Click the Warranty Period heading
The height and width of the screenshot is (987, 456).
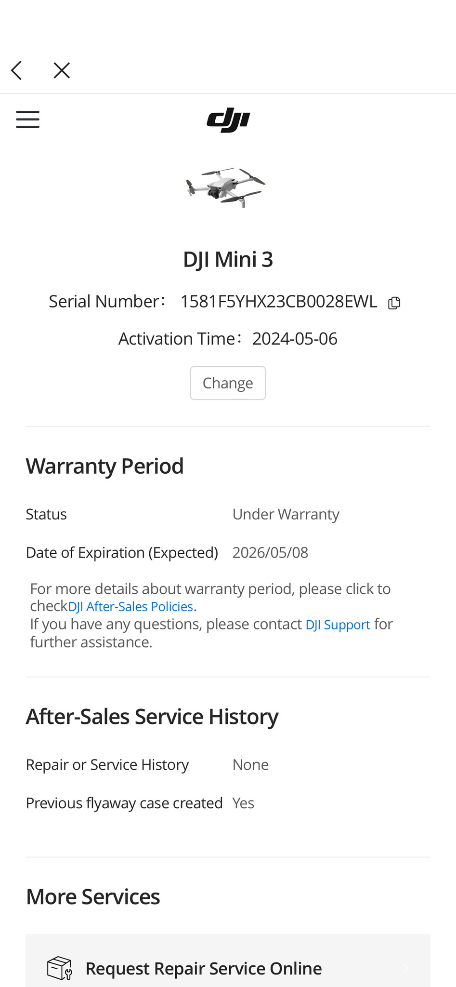105,466
